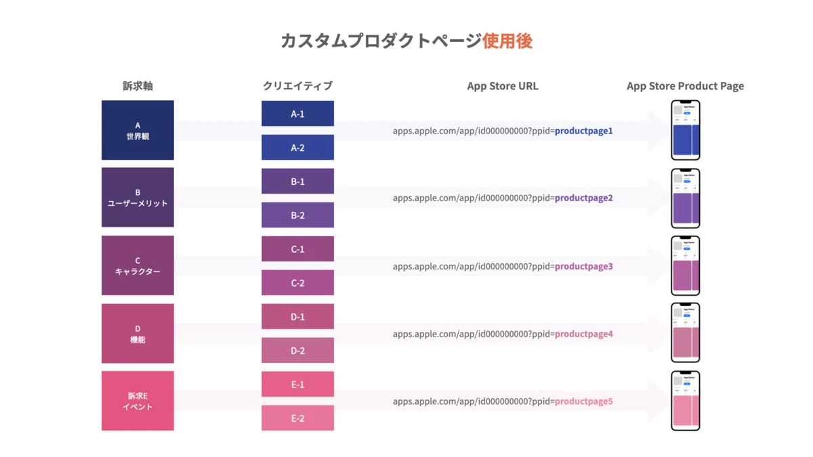Viewport: 813px width, 457px height.
Task: Click the purple phone mockup for productpage2
Action: (685, 198)
